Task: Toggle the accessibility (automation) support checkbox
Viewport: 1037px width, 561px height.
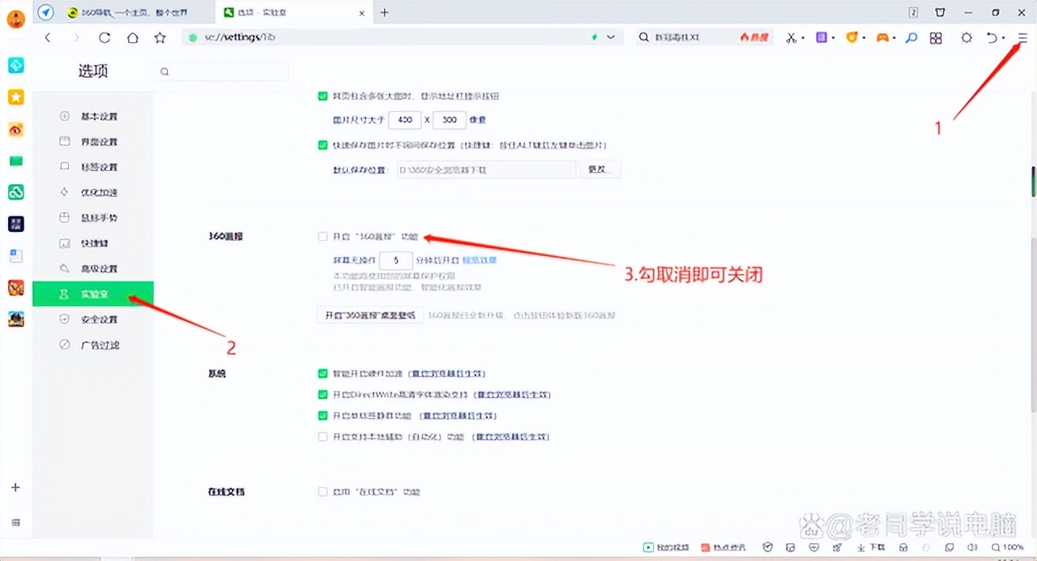Action: (x=322, y=437)
